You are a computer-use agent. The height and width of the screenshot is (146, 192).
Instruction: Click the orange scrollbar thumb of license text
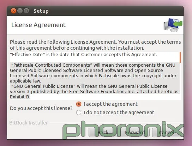[x=180, y=57]
